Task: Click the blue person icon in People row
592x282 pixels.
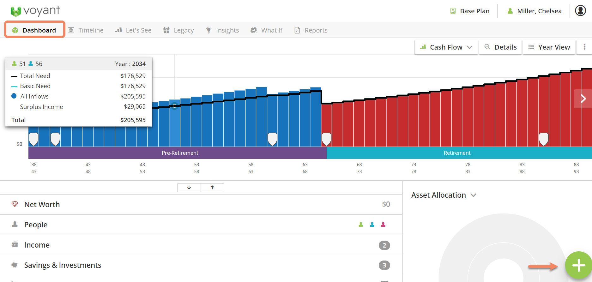Action: (372, 225)
